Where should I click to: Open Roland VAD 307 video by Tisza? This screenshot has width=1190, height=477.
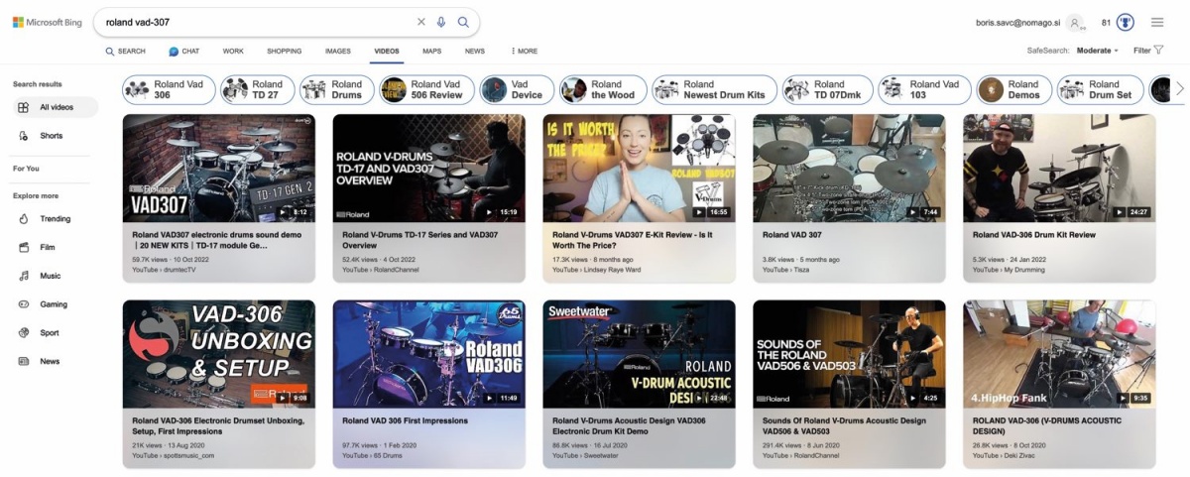coord(849,168)
